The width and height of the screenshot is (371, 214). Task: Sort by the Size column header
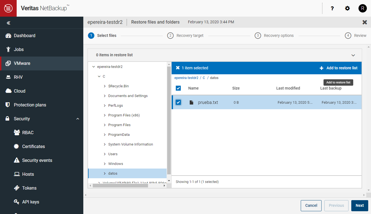[x=236, y=88]
